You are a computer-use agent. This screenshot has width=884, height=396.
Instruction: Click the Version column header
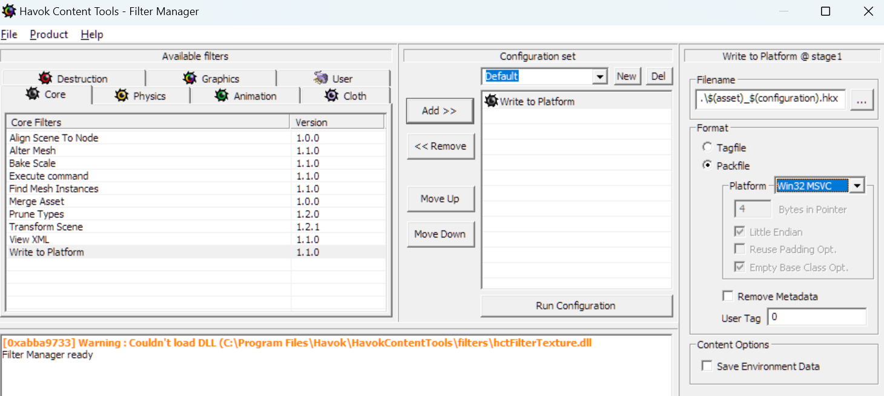(x=337, y=122)
